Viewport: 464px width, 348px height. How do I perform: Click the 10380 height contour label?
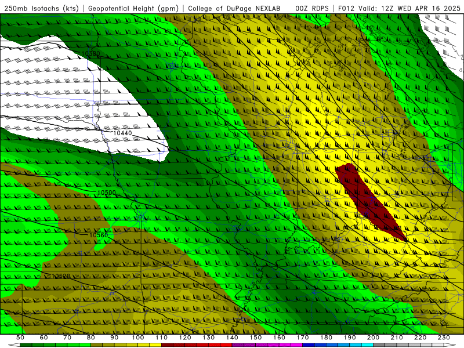90,54
